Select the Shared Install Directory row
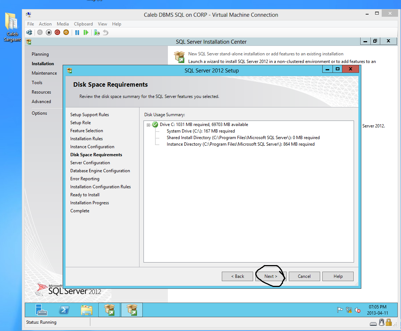Viewport: 401px width, 331px height. 243,138
